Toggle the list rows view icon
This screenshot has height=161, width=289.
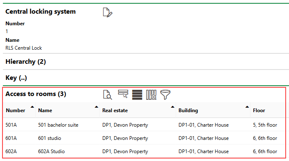pyautogui.click(x=137, y=95)
